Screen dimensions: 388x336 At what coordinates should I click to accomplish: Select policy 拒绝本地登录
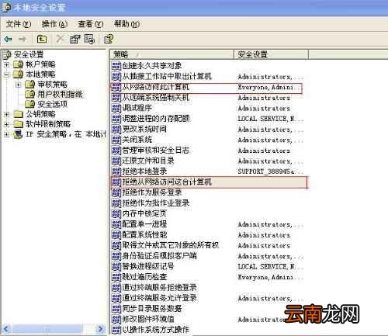[144, 171]
